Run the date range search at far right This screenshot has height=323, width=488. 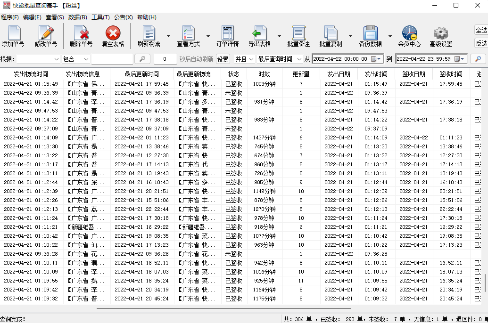click(479, 59)
